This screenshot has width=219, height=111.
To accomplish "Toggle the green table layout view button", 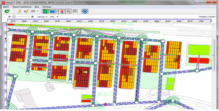I will 45,11.
